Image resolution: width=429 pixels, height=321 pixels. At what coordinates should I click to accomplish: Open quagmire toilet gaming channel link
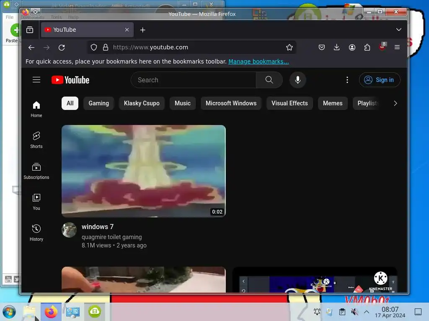pos(111,237)
